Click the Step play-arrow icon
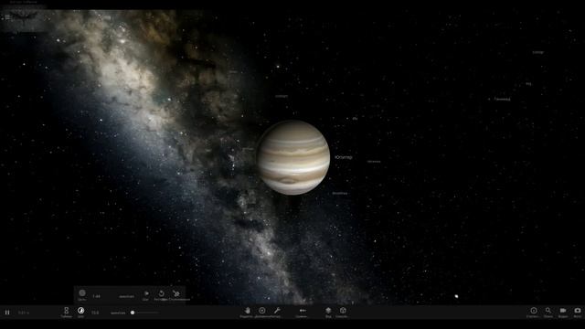Screen dimensions: 585x329 point(146,293)
